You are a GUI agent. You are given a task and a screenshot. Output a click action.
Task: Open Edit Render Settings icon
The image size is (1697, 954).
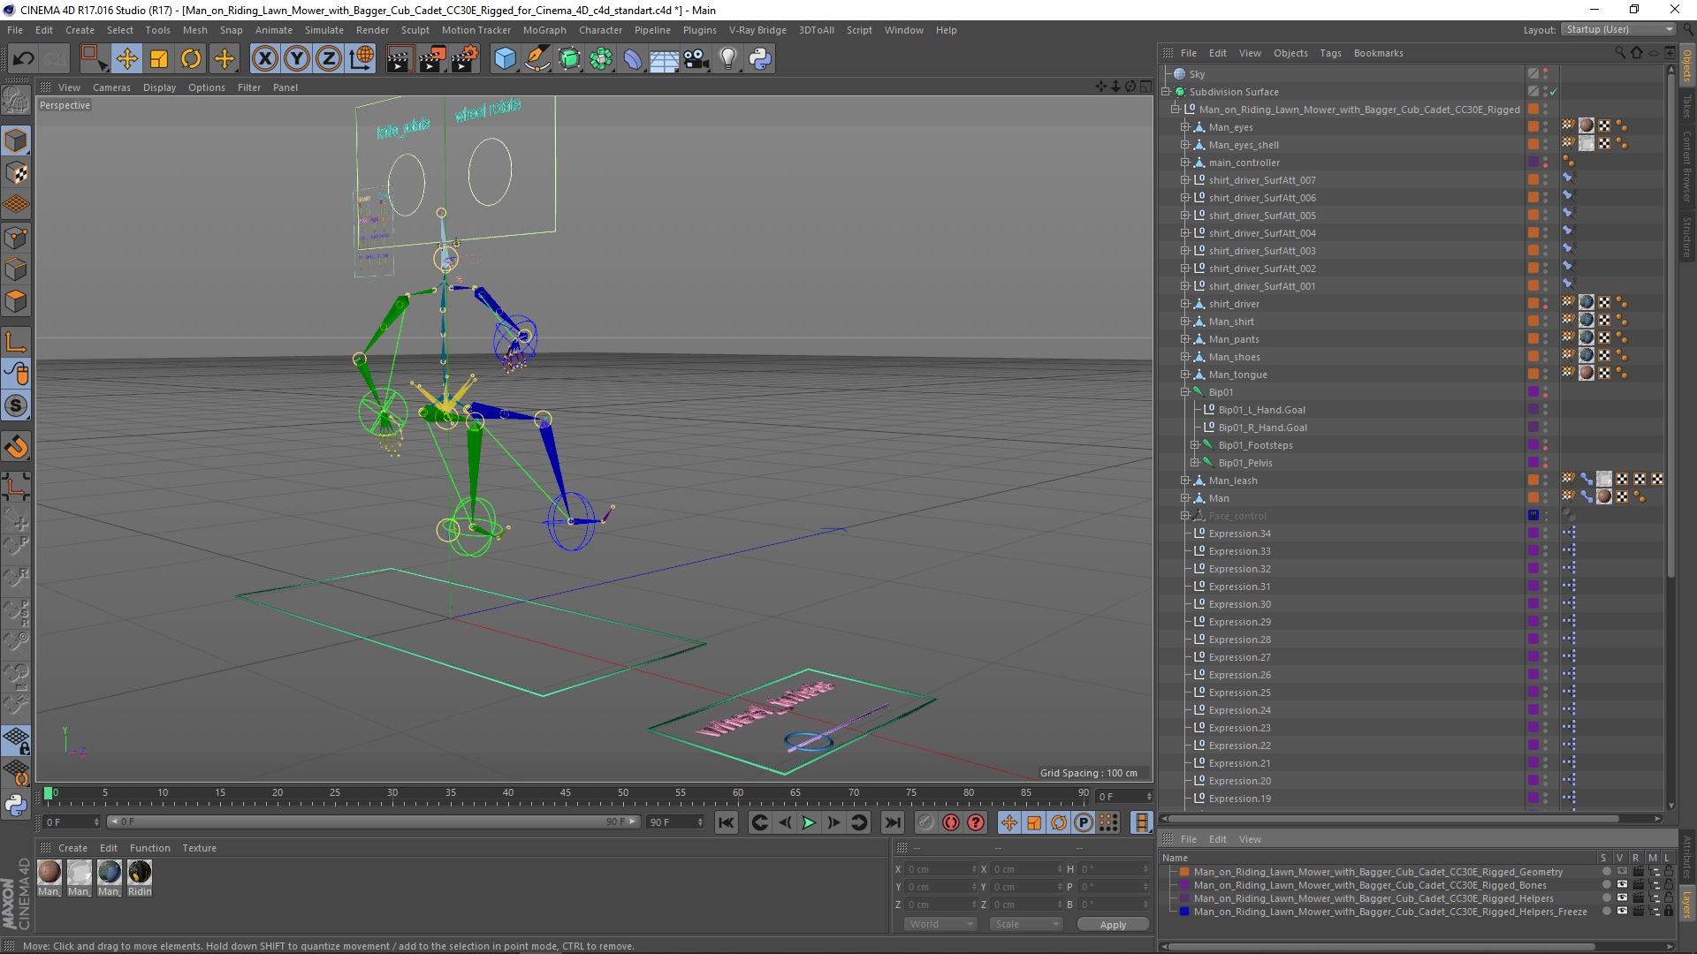click(x=464, y=59)
